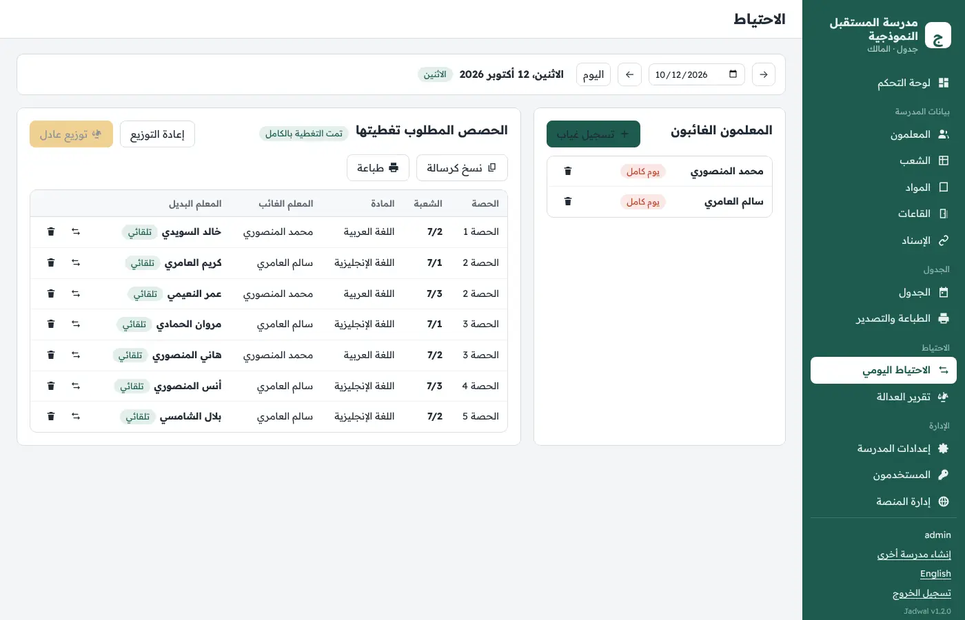Print the coverage list with طباعة

[x=378, y=167]
